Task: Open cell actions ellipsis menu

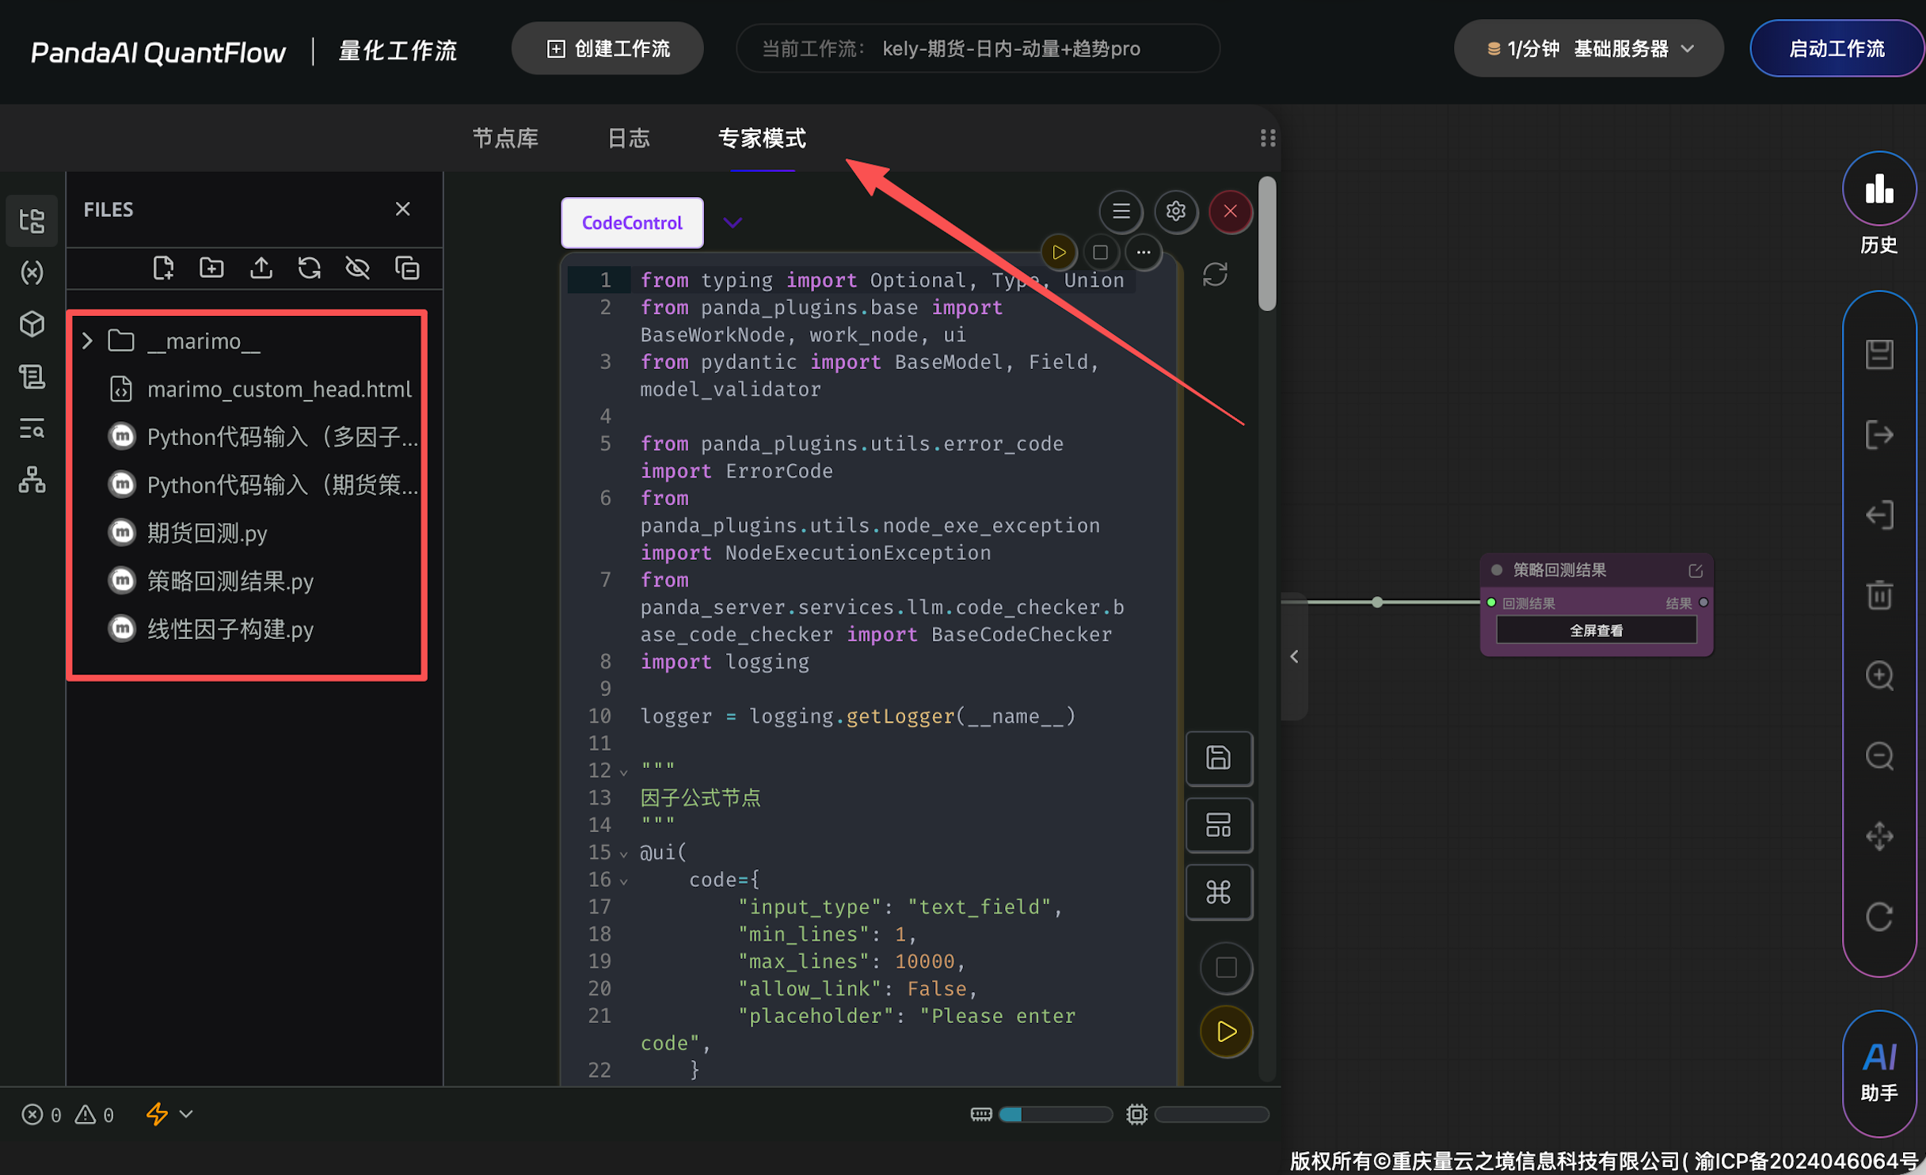Action: 1143,253
